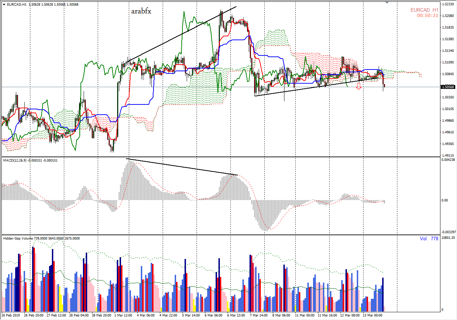457x320 pixels.
Task: Click the 28 Feb 20:00 time label
Action: pos(102,315)
